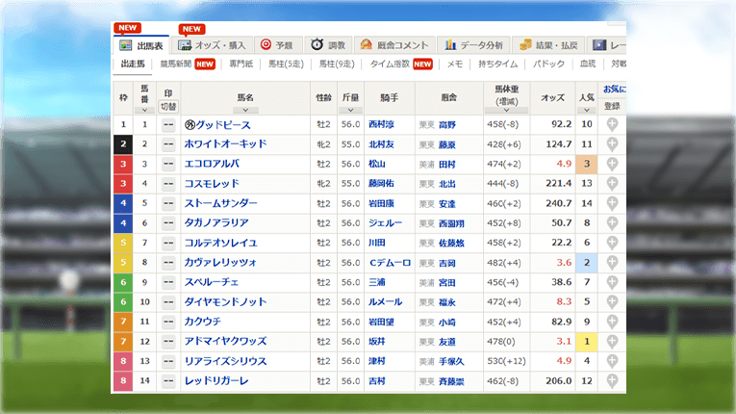Click yellow popularity rank 1 cell
Image resolution: width=736 pixels, height=414 pixels.
click(x=586, y=342)
